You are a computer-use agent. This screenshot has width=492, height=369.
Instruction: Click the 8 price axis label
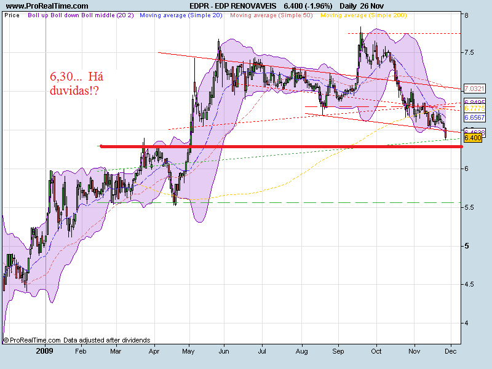(467, 15)
